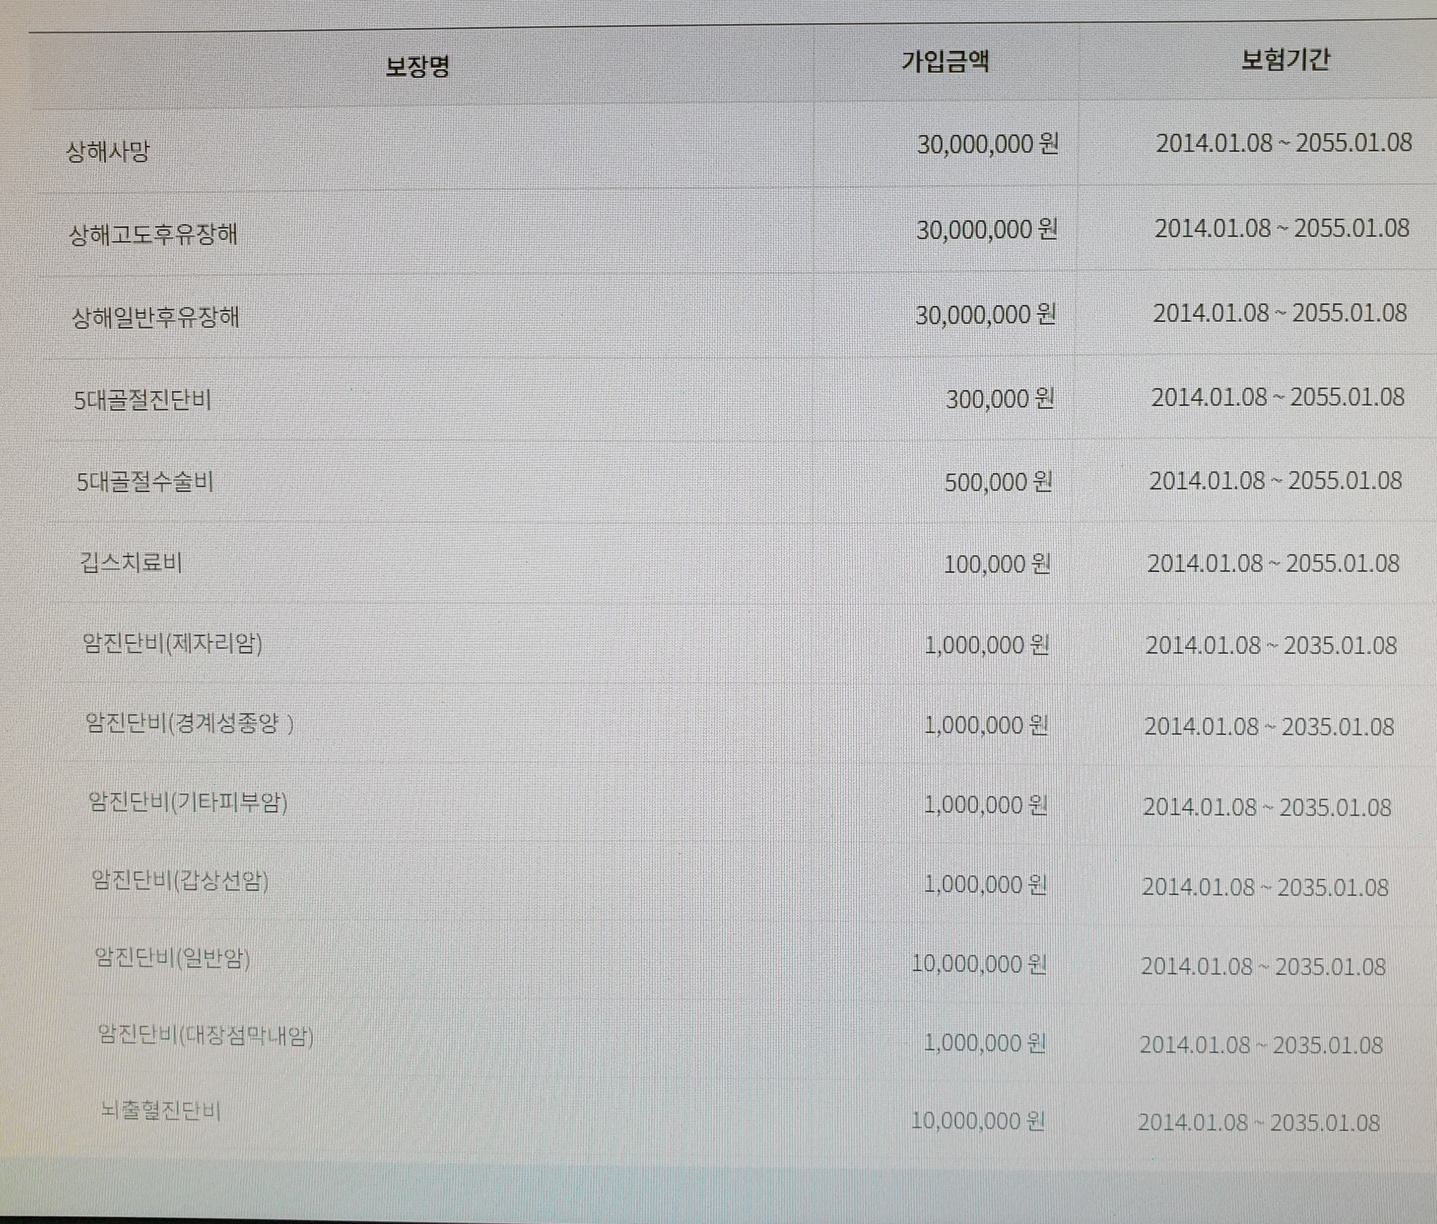Select the 암진단비(일반암) coverage name
The height and width of the screenshot is (1224, 1437).
click(172, 959)
